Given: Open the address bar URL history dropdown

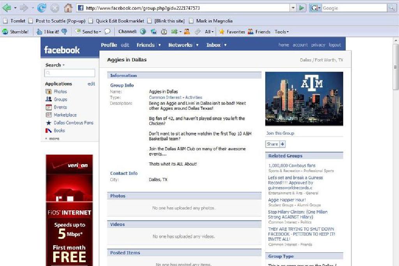Looking at the screenshot, I should pyautogui.click(x=293, y=8).
